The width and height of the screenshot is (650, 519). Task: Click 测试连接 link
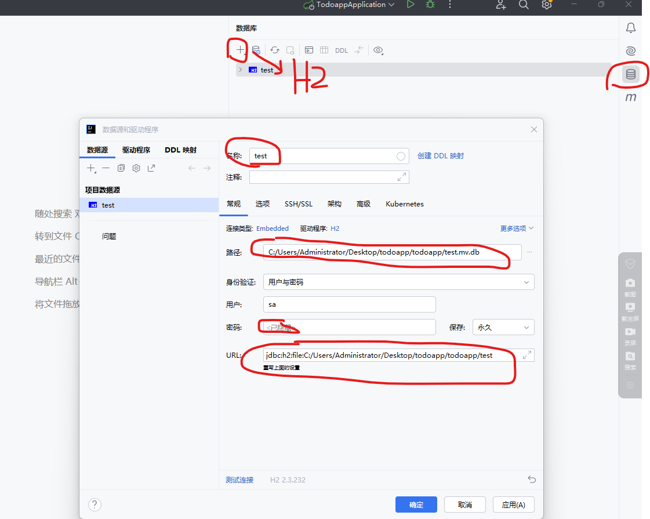pyautogui.click(x=239, y=480)
